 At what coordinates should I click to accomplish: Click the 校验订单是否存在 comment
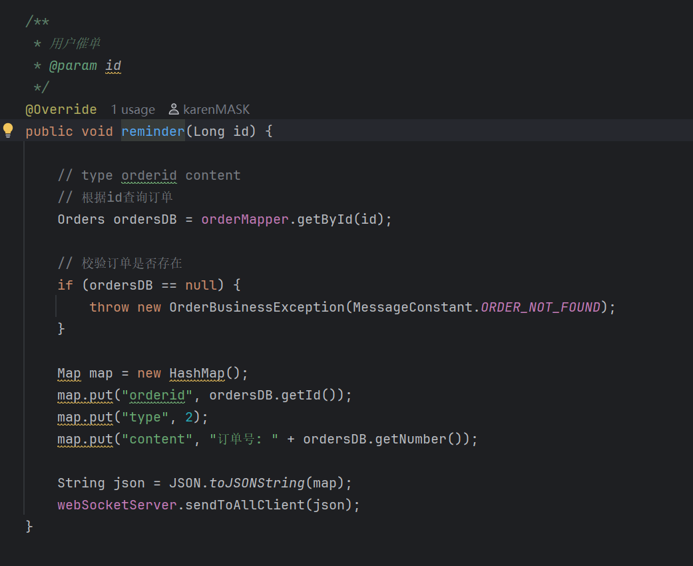pyautogui.click(x=120, y=263)
